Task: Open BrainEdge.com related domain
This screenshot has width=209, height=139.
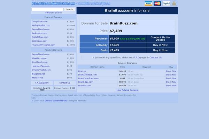Action: (x=86, y=82)
